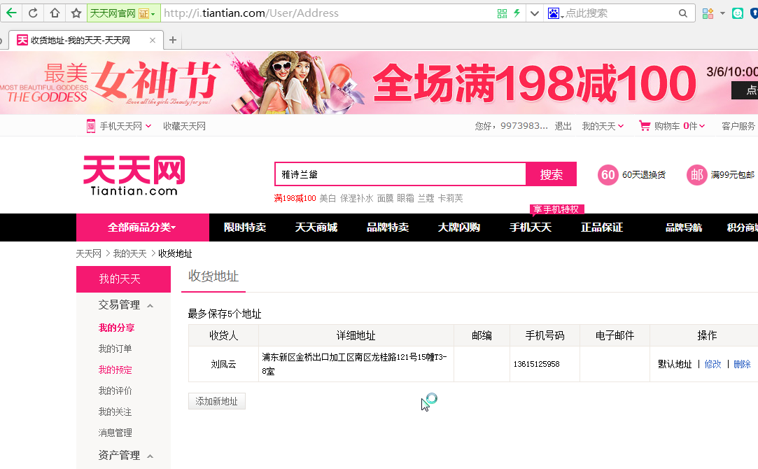Screen dimensions: 758x469
Task: Open a new tab with the plus button
Action: (x=173, y=40)
